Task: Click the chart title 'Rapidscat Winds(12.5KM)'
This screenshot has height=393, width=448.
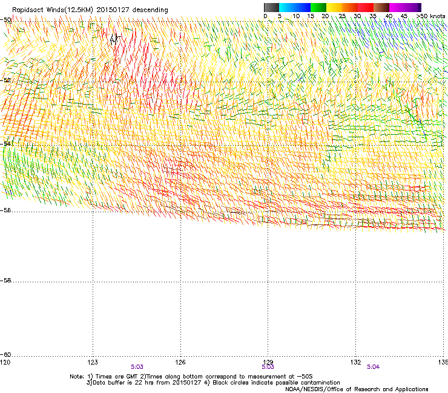Action: pyautogui.click(x=53, y=10)
